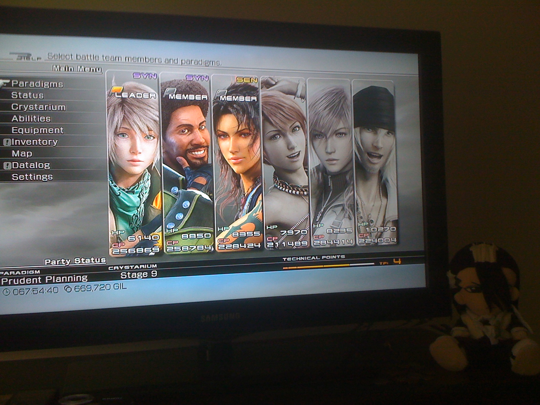The height and width of the screenshot is (405, 540).
Task: Click the Party Status heading
Action: pos(75,261)
